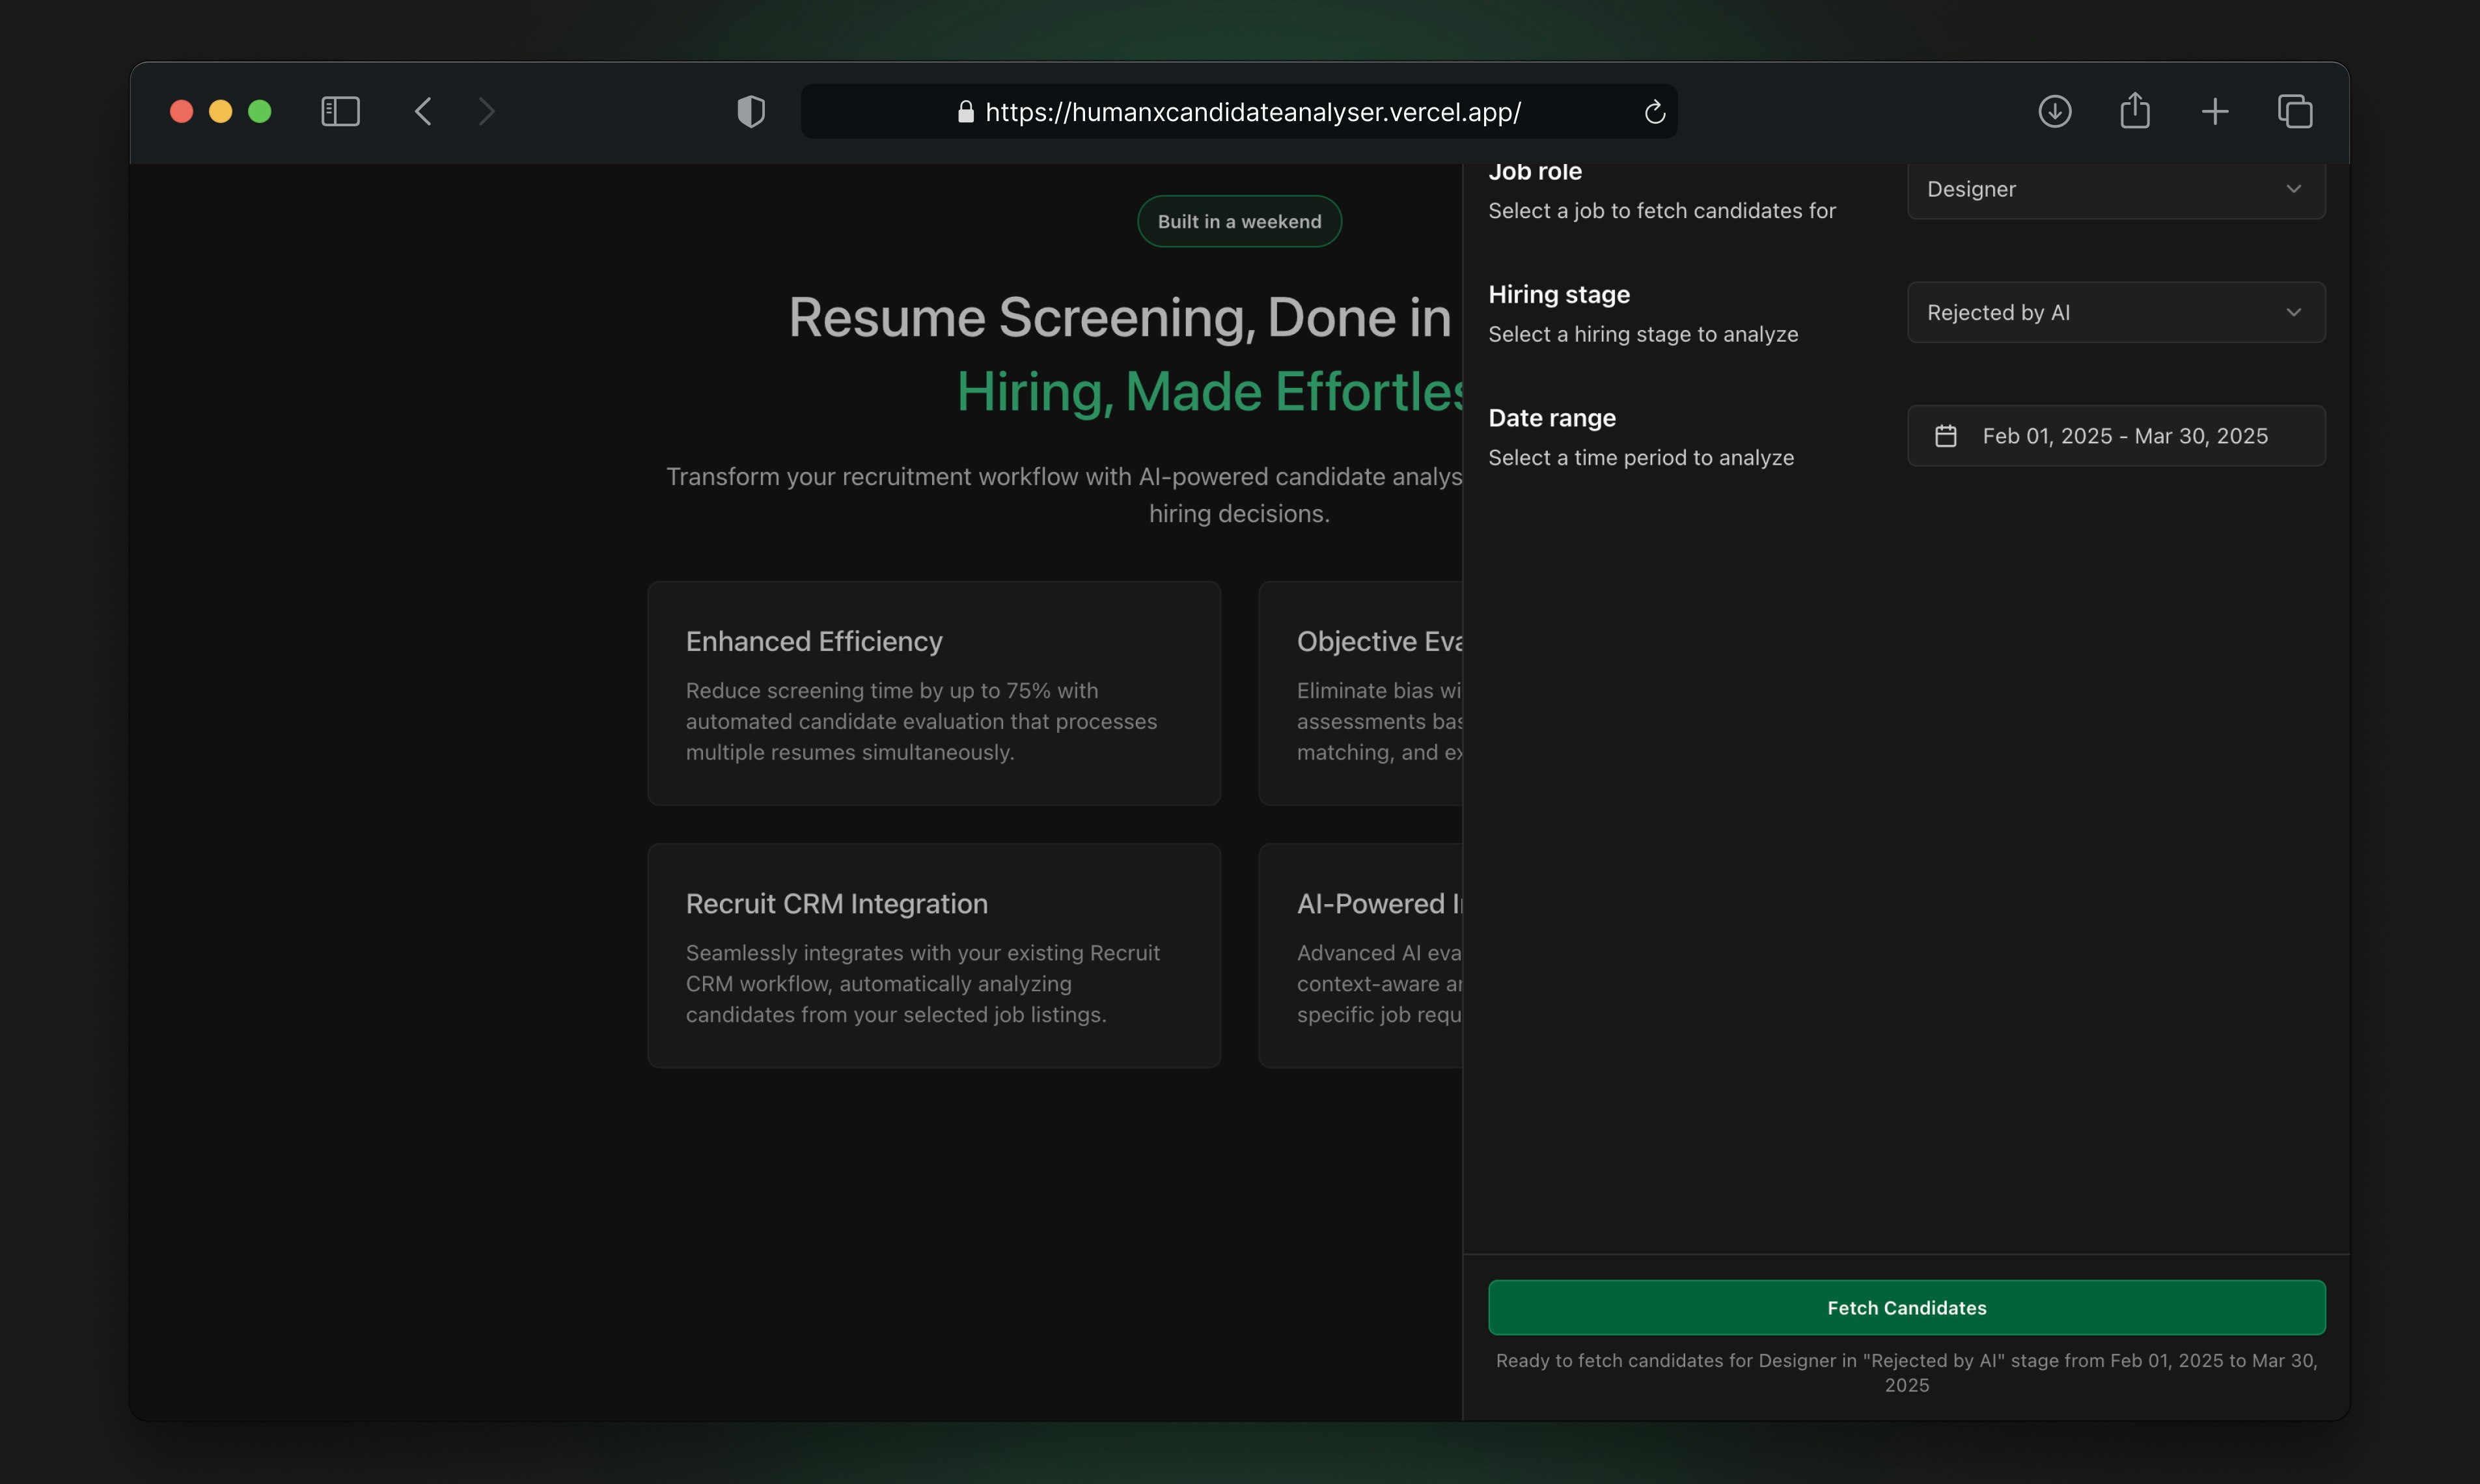The width and height of the screenshot is (2480, 1484).
Task: Expand the Rejected by AI stage dropdown
Action: coord(2115,313)
